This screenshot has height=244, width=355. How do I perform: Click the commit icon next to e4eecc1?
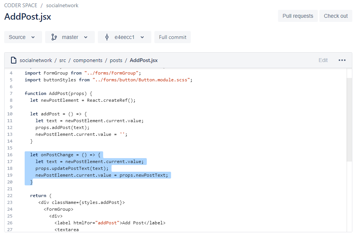107,37
